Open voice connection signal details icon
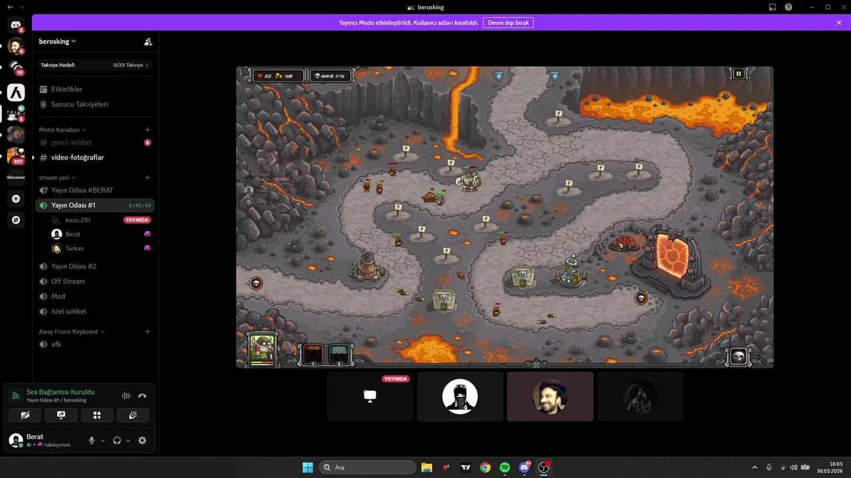The height and width of the screenshot is (478, 851). coord(15,396)
